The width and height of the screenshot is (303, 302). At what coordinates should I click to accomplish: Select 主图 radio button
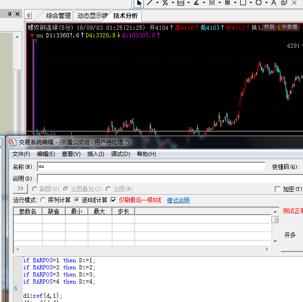[x=109, y=189]
